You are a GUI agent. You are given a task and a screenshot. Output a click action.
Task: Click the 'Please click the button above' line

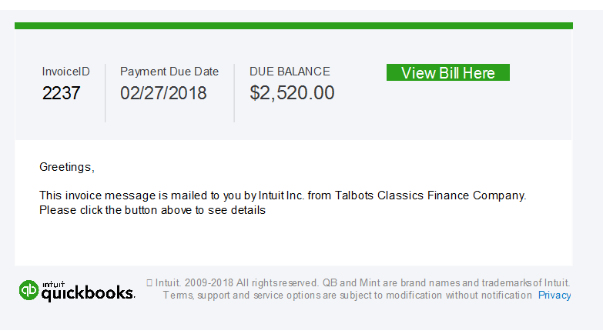pos(152,210)
